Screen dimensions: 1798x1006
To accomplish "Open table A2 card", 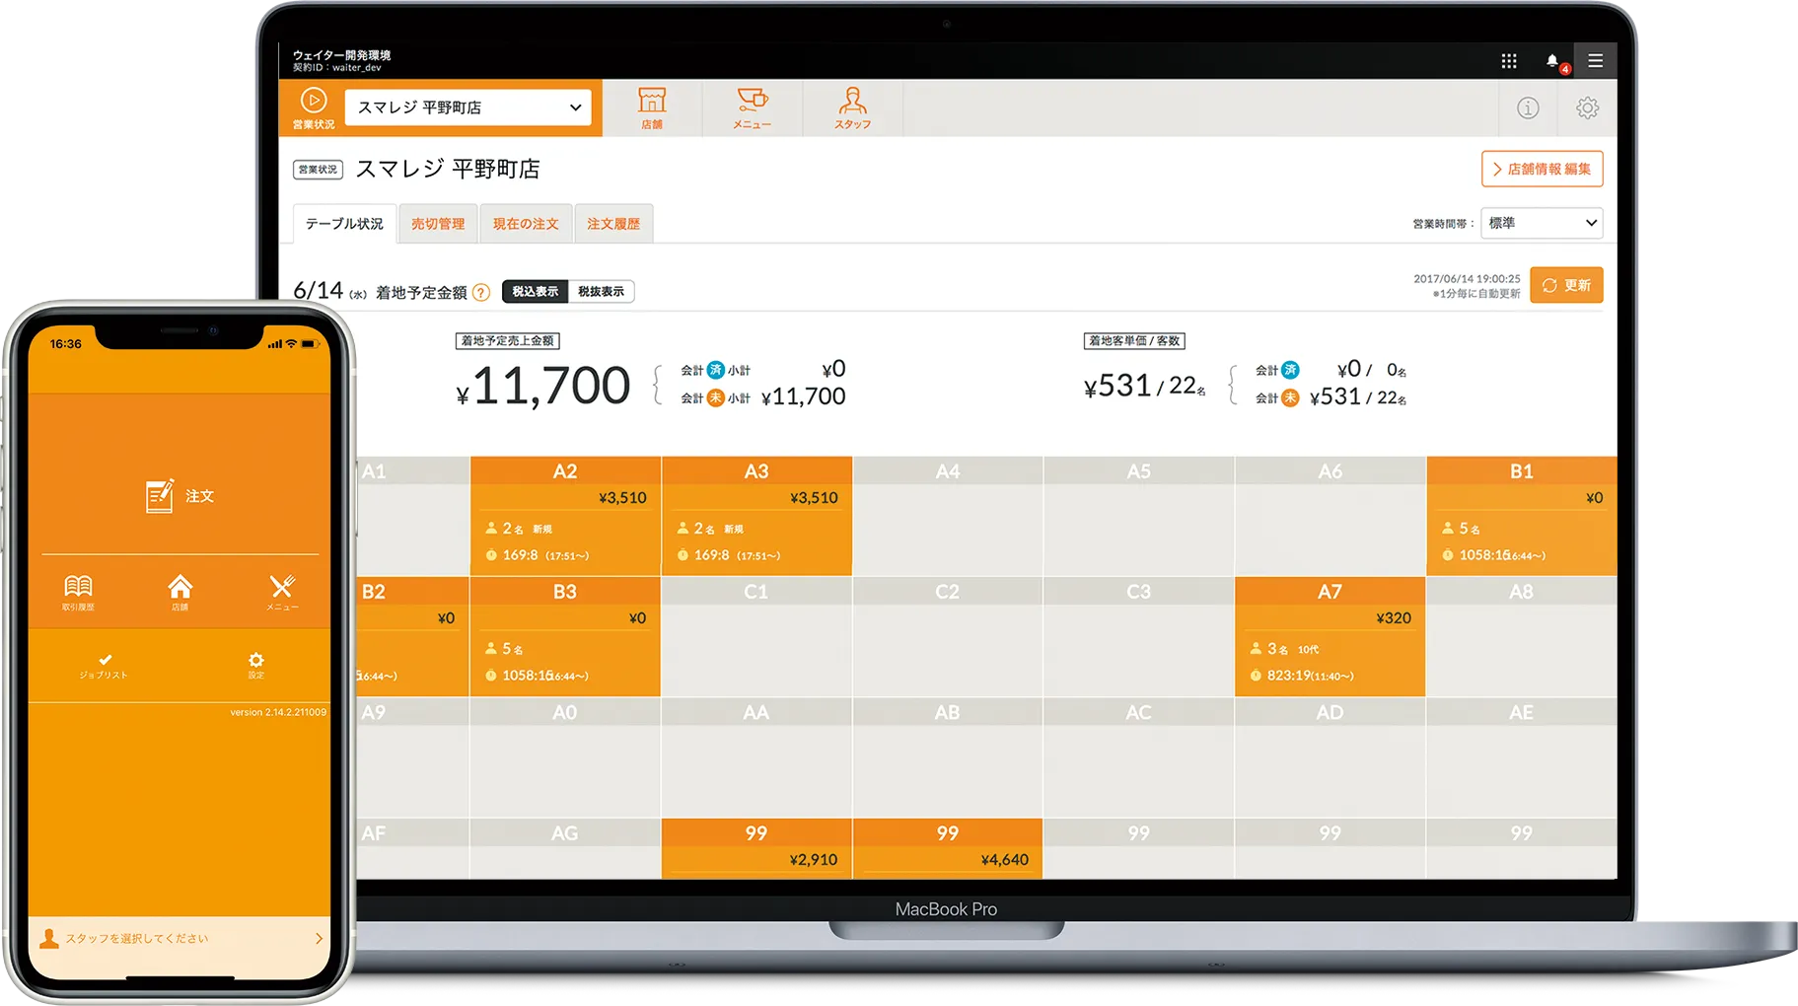I will pyautogui.click(x=565, y=516).
